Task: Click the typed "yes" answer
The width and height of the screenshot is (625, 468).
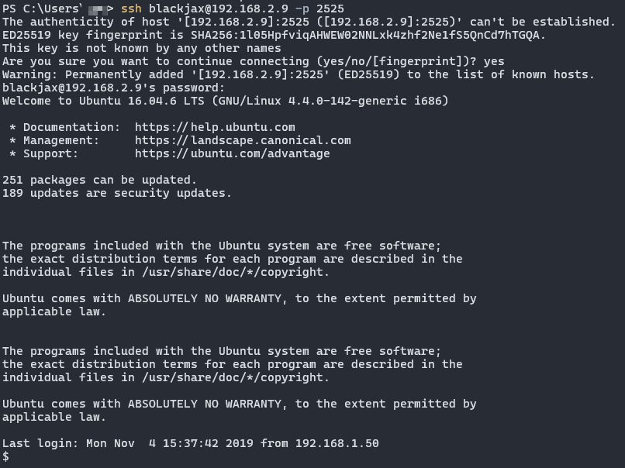Action: point(493,61)
